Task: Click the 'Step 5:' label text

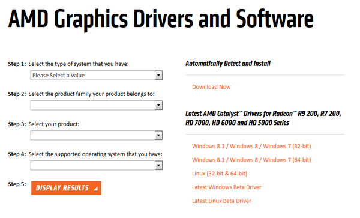Action: pos(17,184)
